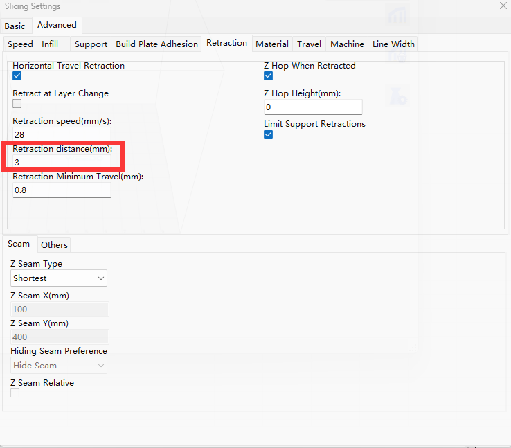Select the Machine tab
The height and width of the screenshot is (448, 511).
click(x=347, y=44)
